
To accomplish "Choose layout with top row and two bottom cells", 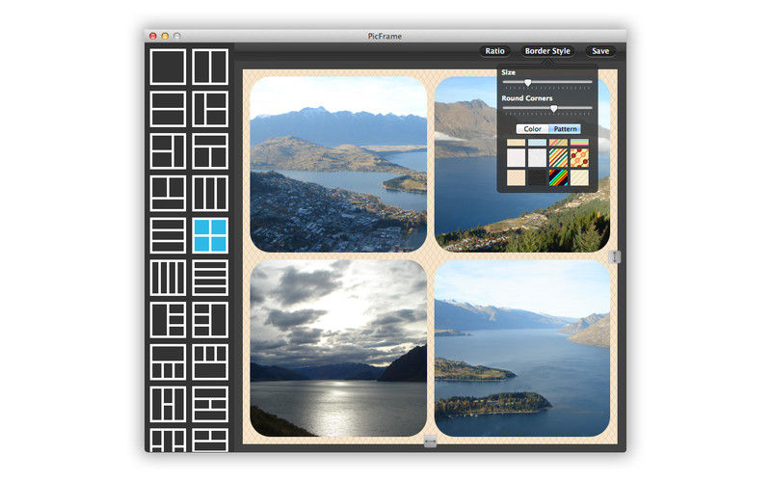I will click(210, 151).
